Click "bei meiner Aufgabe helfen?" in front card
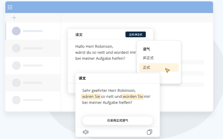 107,102
